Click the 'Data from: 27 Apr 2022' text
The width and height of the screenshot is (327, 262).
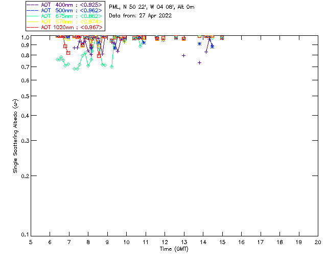coord(140,16)
